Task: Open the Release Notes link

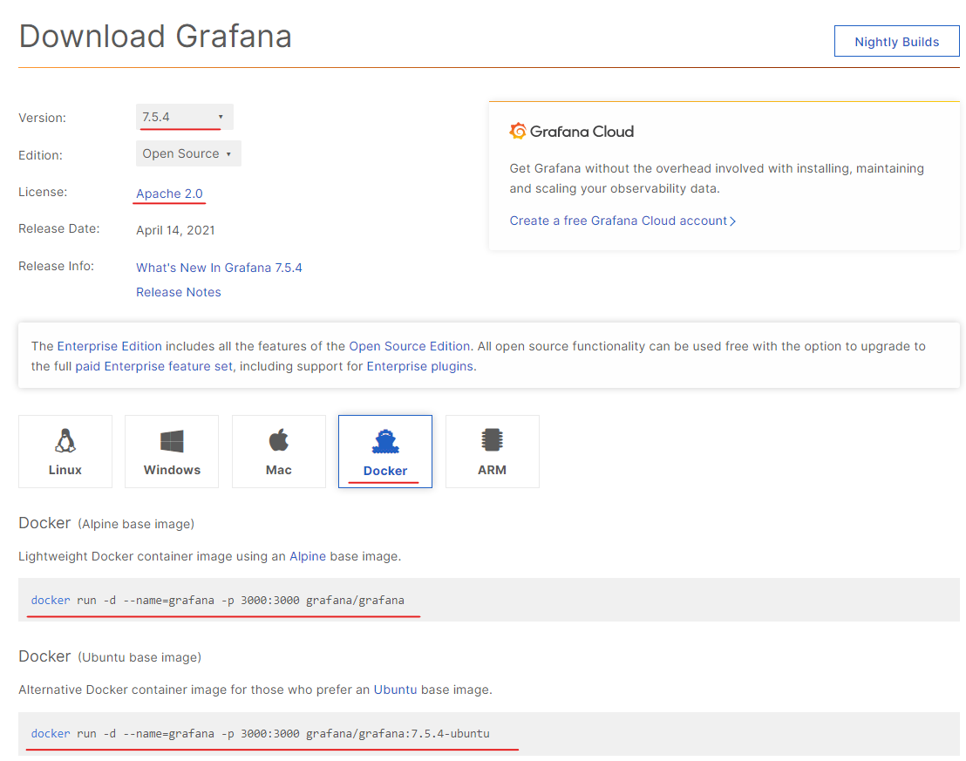Action: click(179, 292)
